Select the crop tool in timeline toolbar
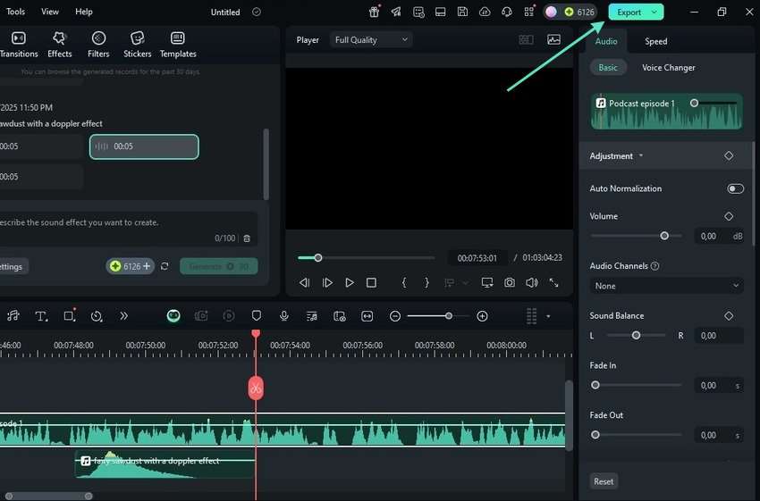760x501 pixels. click(x=70, y=316)
